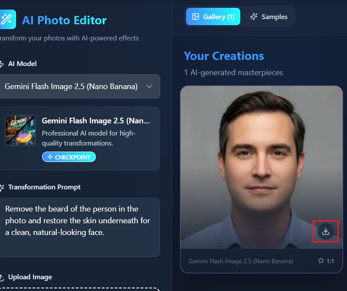
Task: Click into the Transformation Prompt text box
Action: click(79, 227)
